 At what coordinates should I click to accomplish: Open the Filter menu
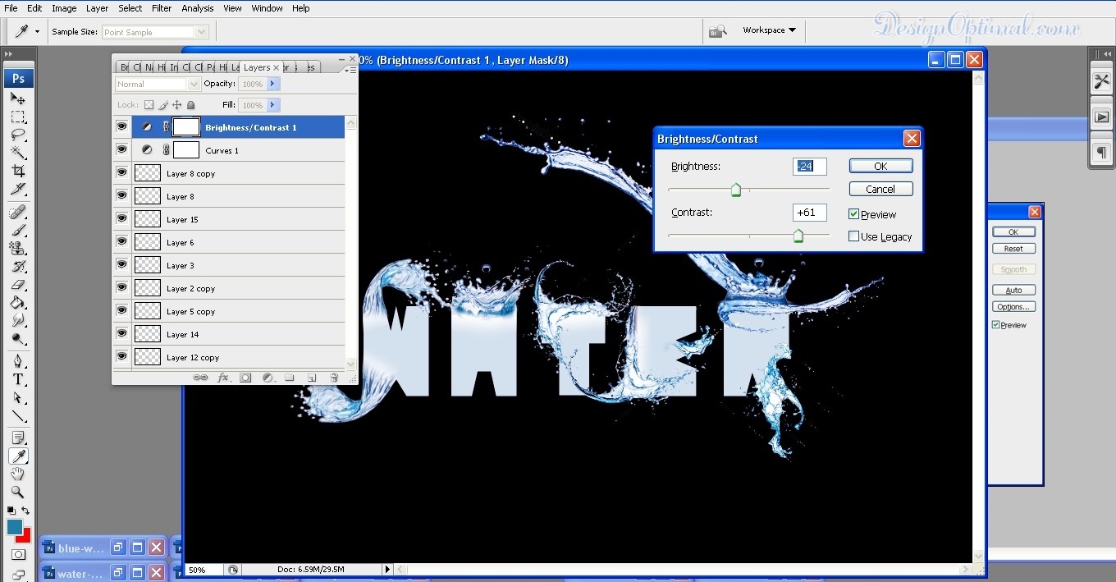pyautogui.click(x=162, y=8)
